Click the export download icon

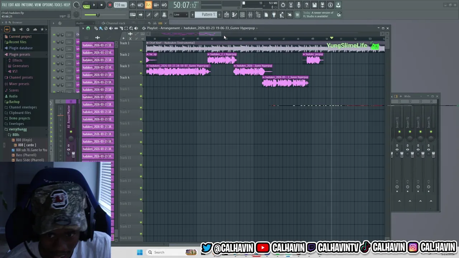pos(338,5)
